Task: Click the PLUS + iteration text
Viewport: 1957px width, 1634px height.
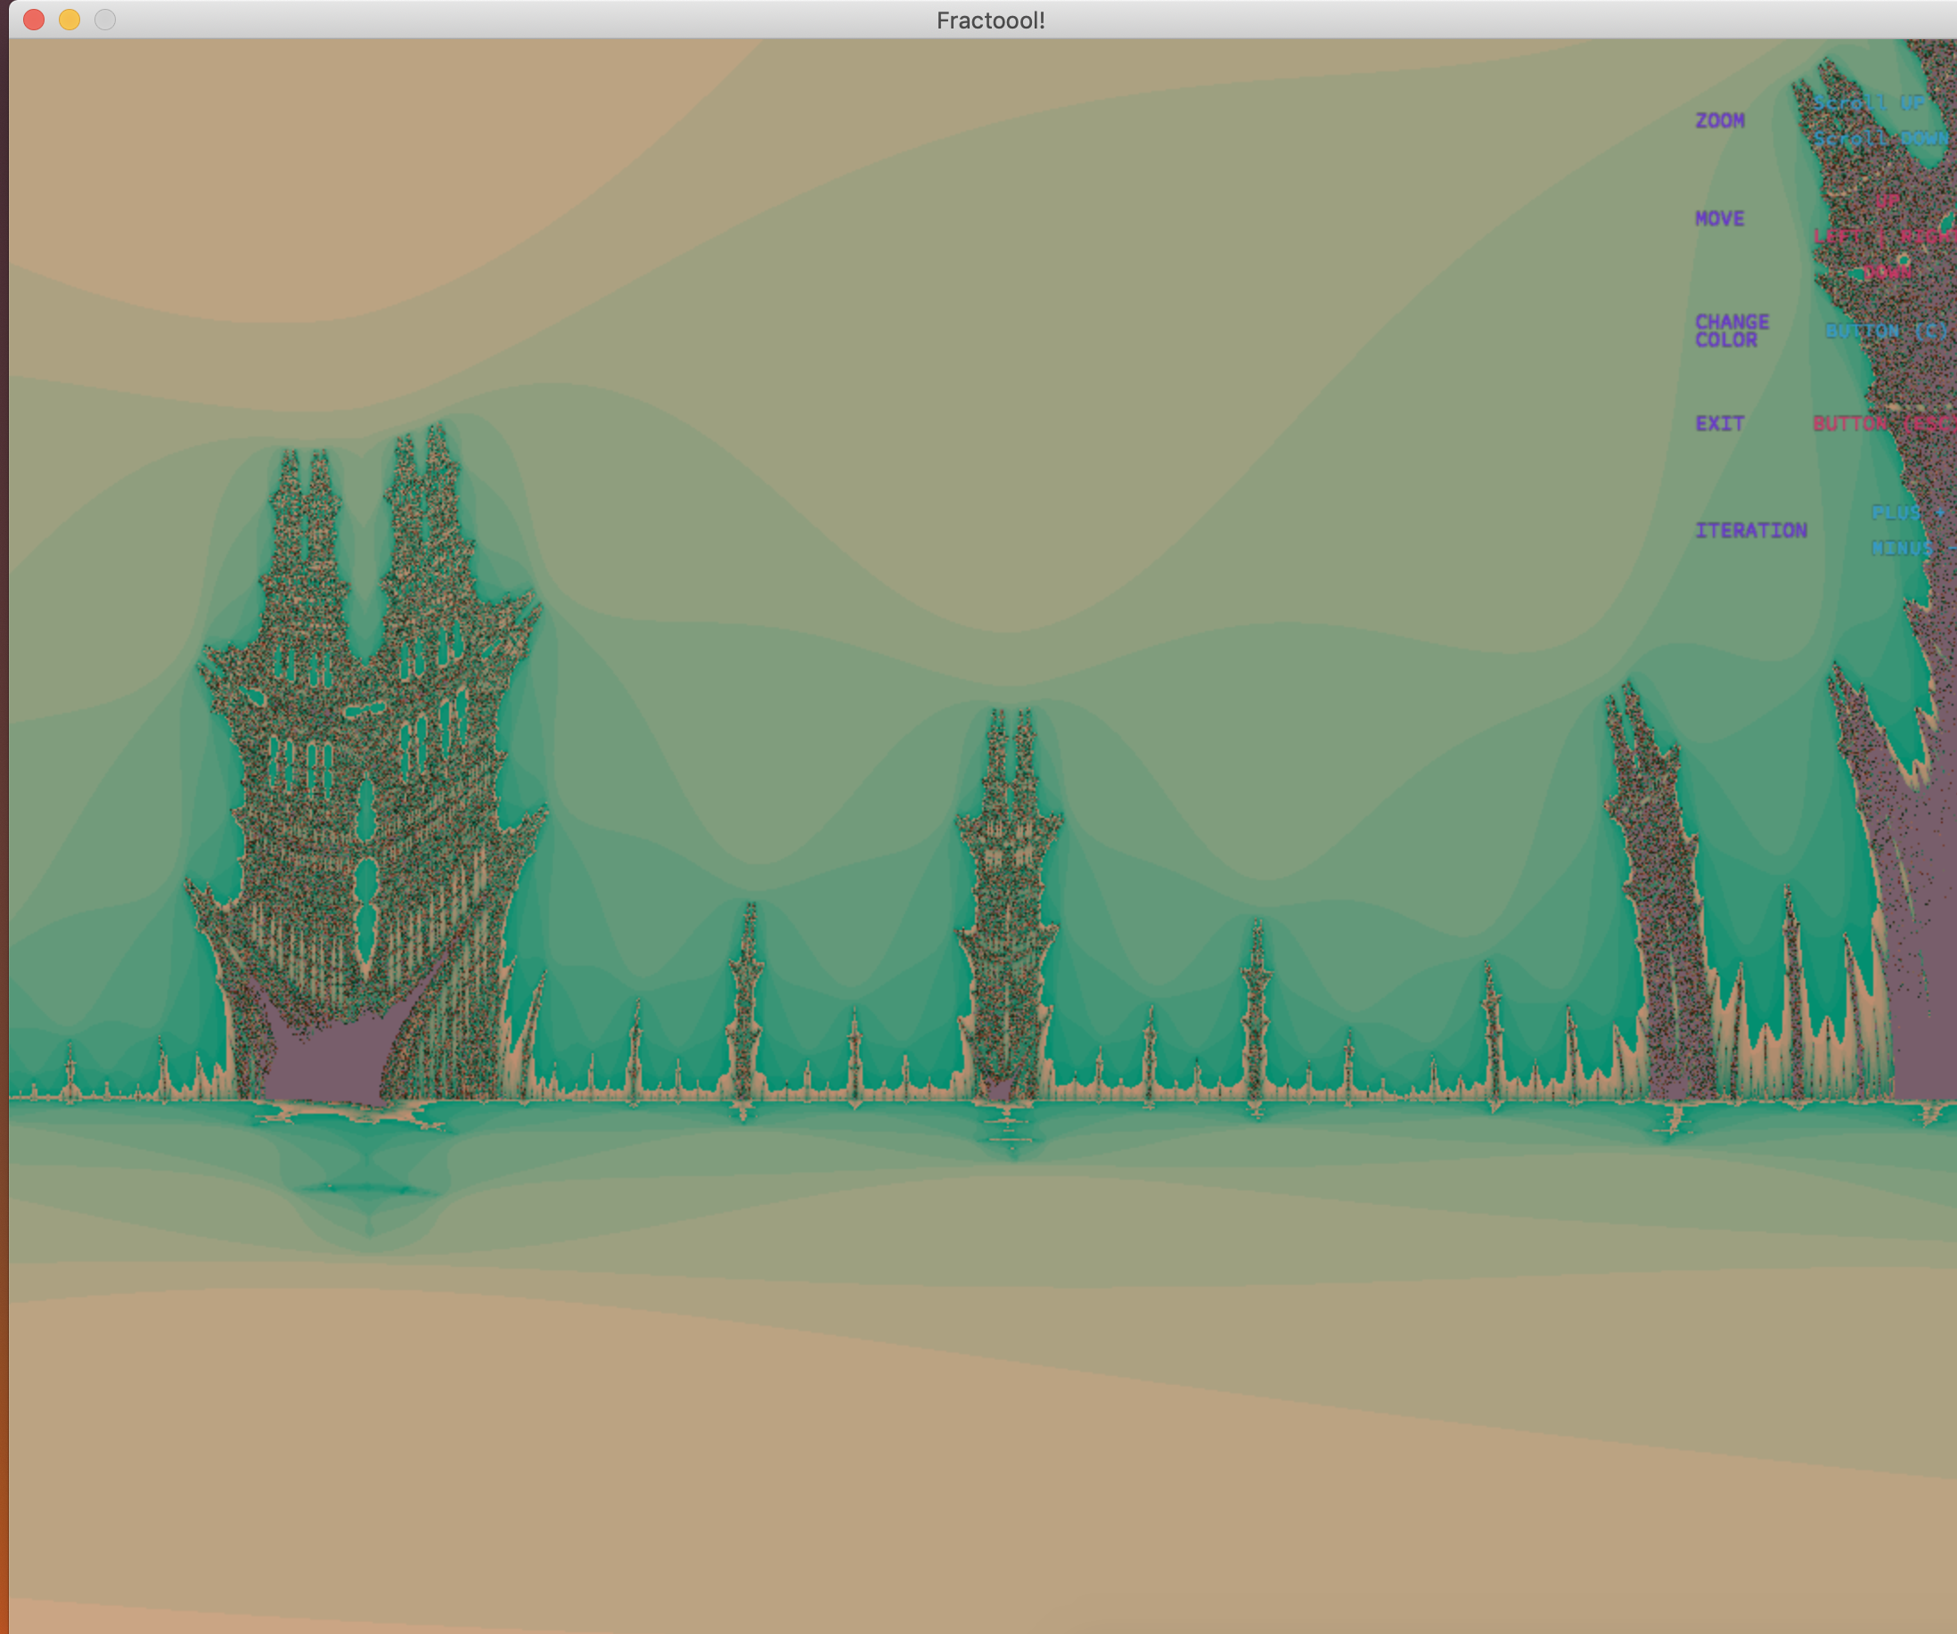Action: point(1907,513)
